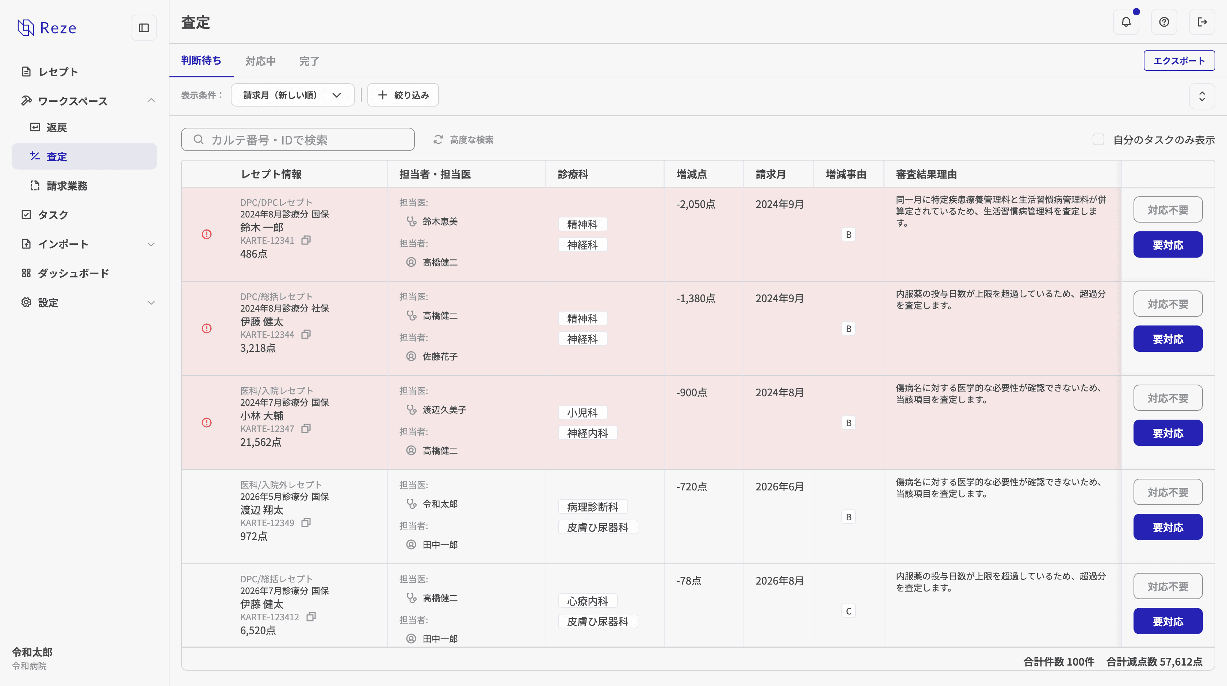Switch to the 対応中 tab
The width and height of the screenshot is (1227, 686).
260,61
